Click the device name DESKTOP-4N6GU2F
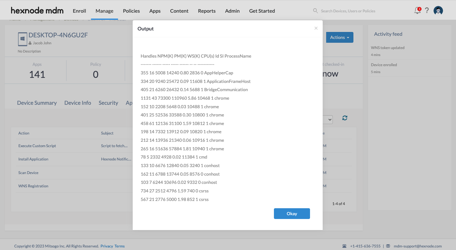Screen dimensions: 456x250 pos(58,35)
